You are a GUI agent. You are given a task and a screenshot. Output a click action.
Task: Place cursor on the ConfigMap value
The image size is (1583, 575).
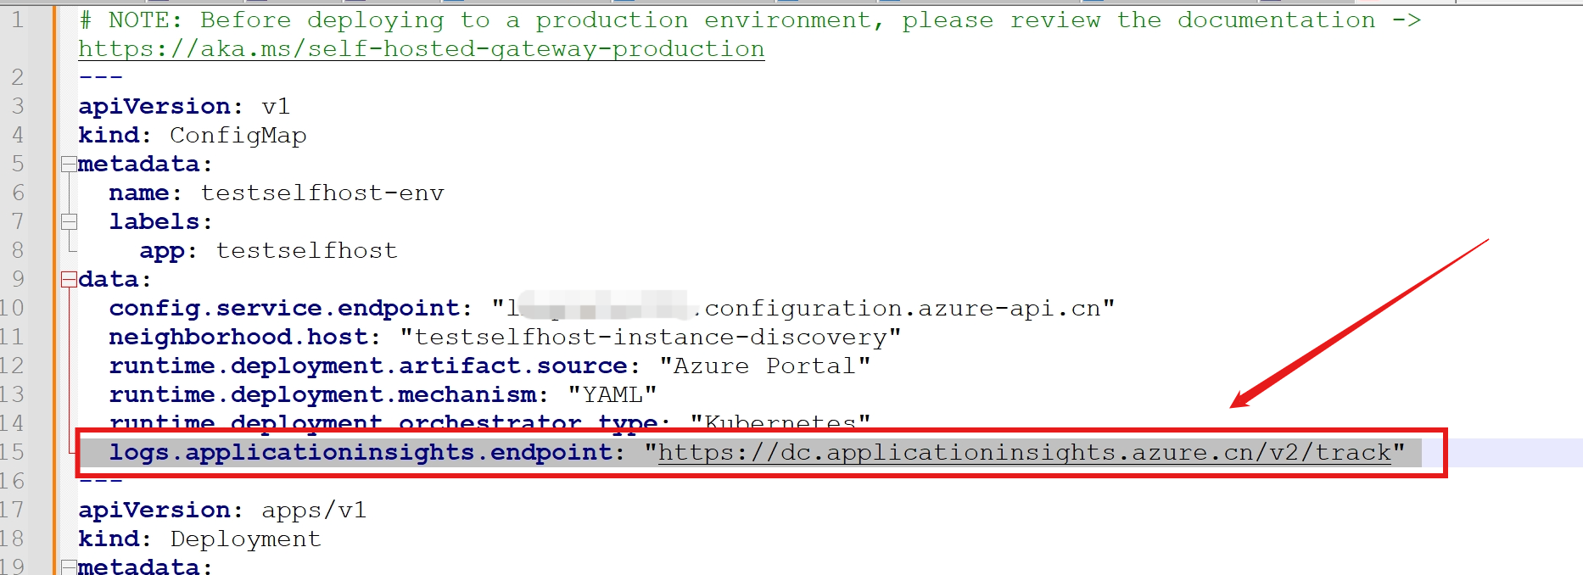[238, 136]
